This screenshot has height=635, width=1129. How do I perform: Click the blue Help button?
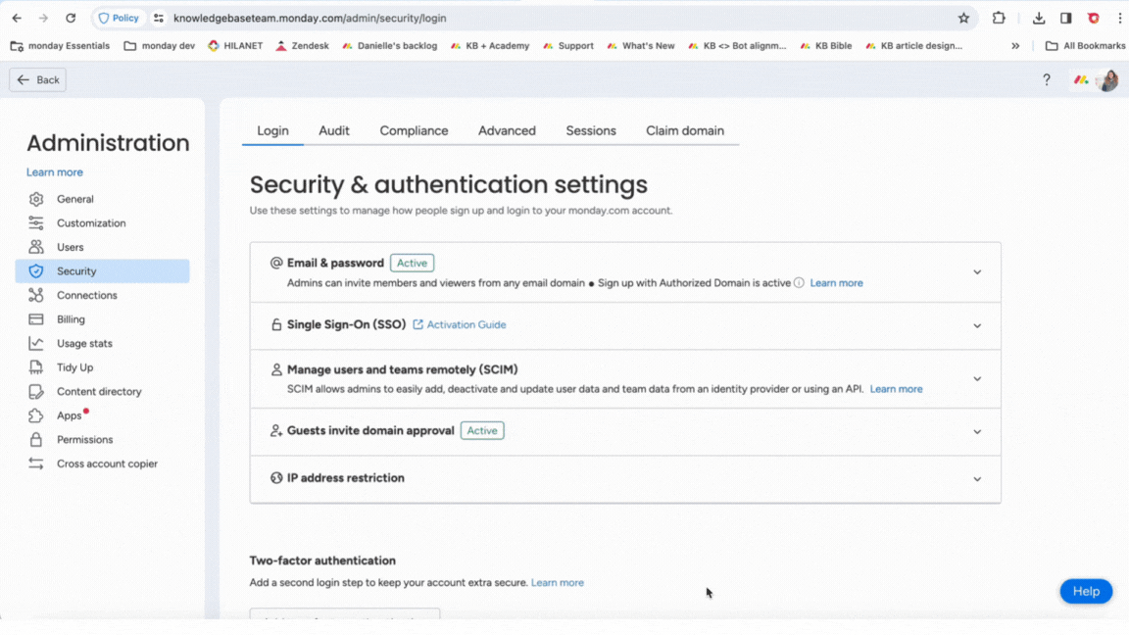(1086, 591)
